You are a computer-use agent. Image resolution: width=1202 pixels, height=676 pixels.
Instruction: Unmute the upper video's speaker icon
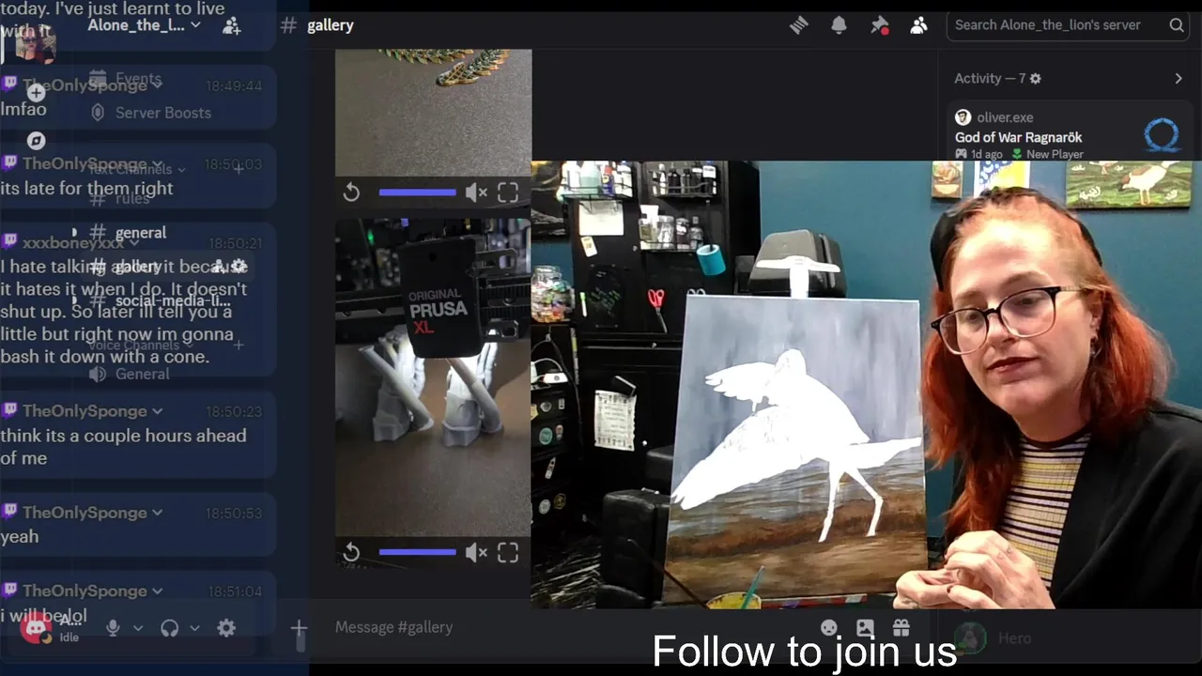[476, 192]
